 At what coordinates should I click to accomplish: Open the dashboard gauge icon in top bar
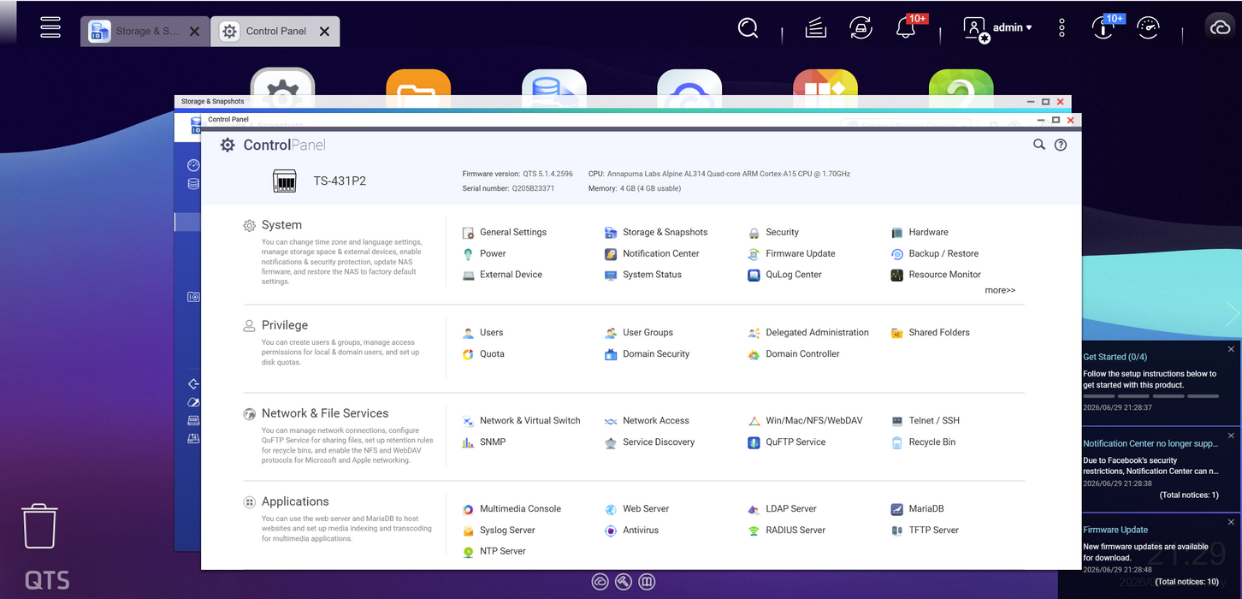coord(1148,28)
